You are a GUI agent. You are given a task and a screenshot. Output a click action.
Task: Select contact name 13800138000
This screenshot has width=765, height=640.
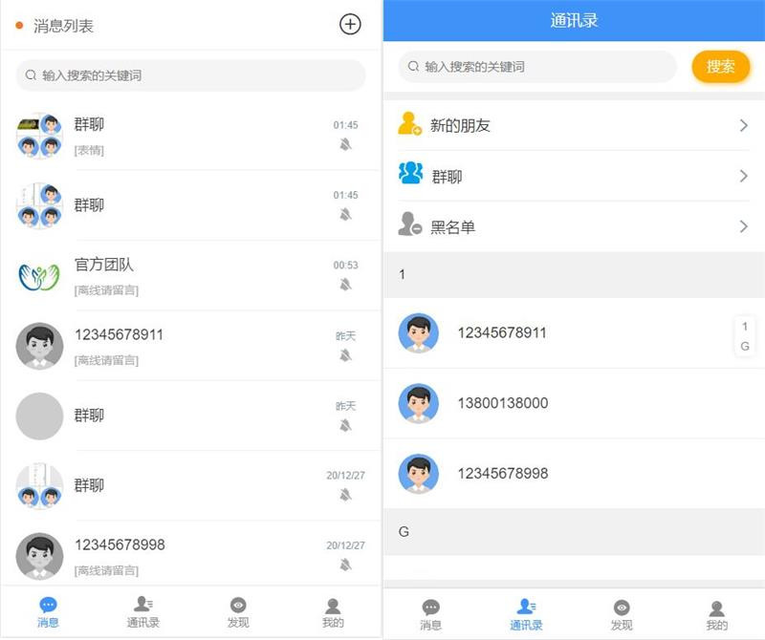pyautogui.click(x=503, y=403)
